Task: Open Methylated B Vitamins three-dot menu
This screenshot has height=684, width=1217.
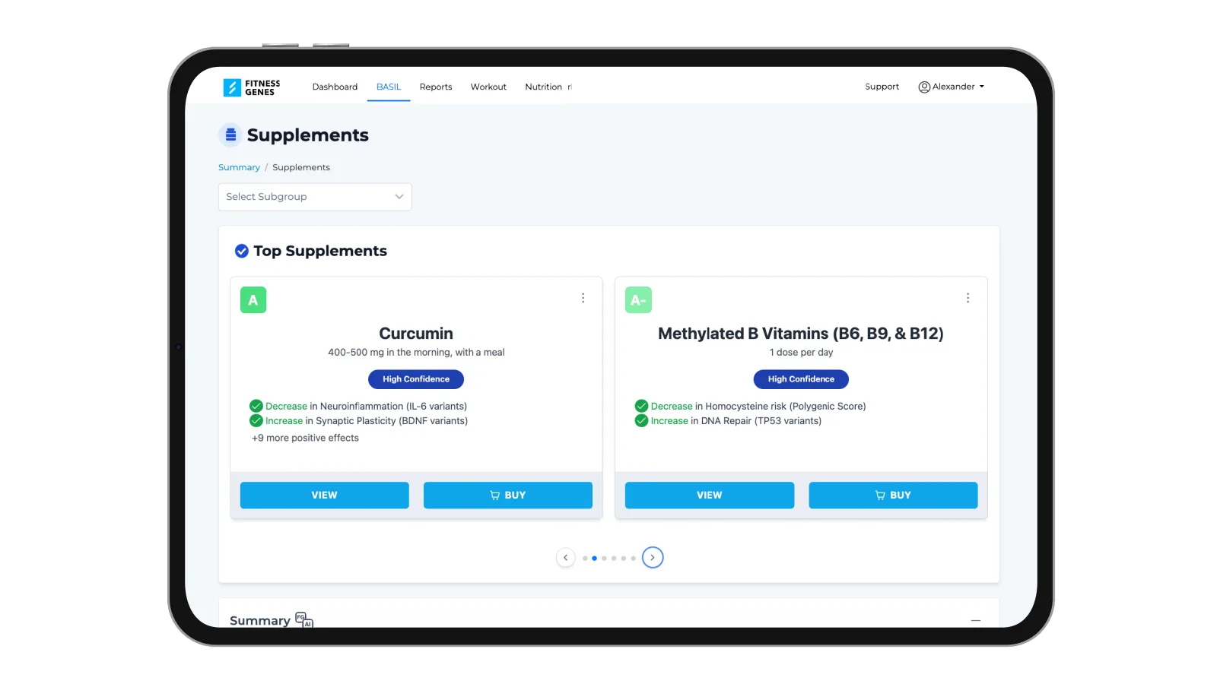Action: click(x=968, y=298)
